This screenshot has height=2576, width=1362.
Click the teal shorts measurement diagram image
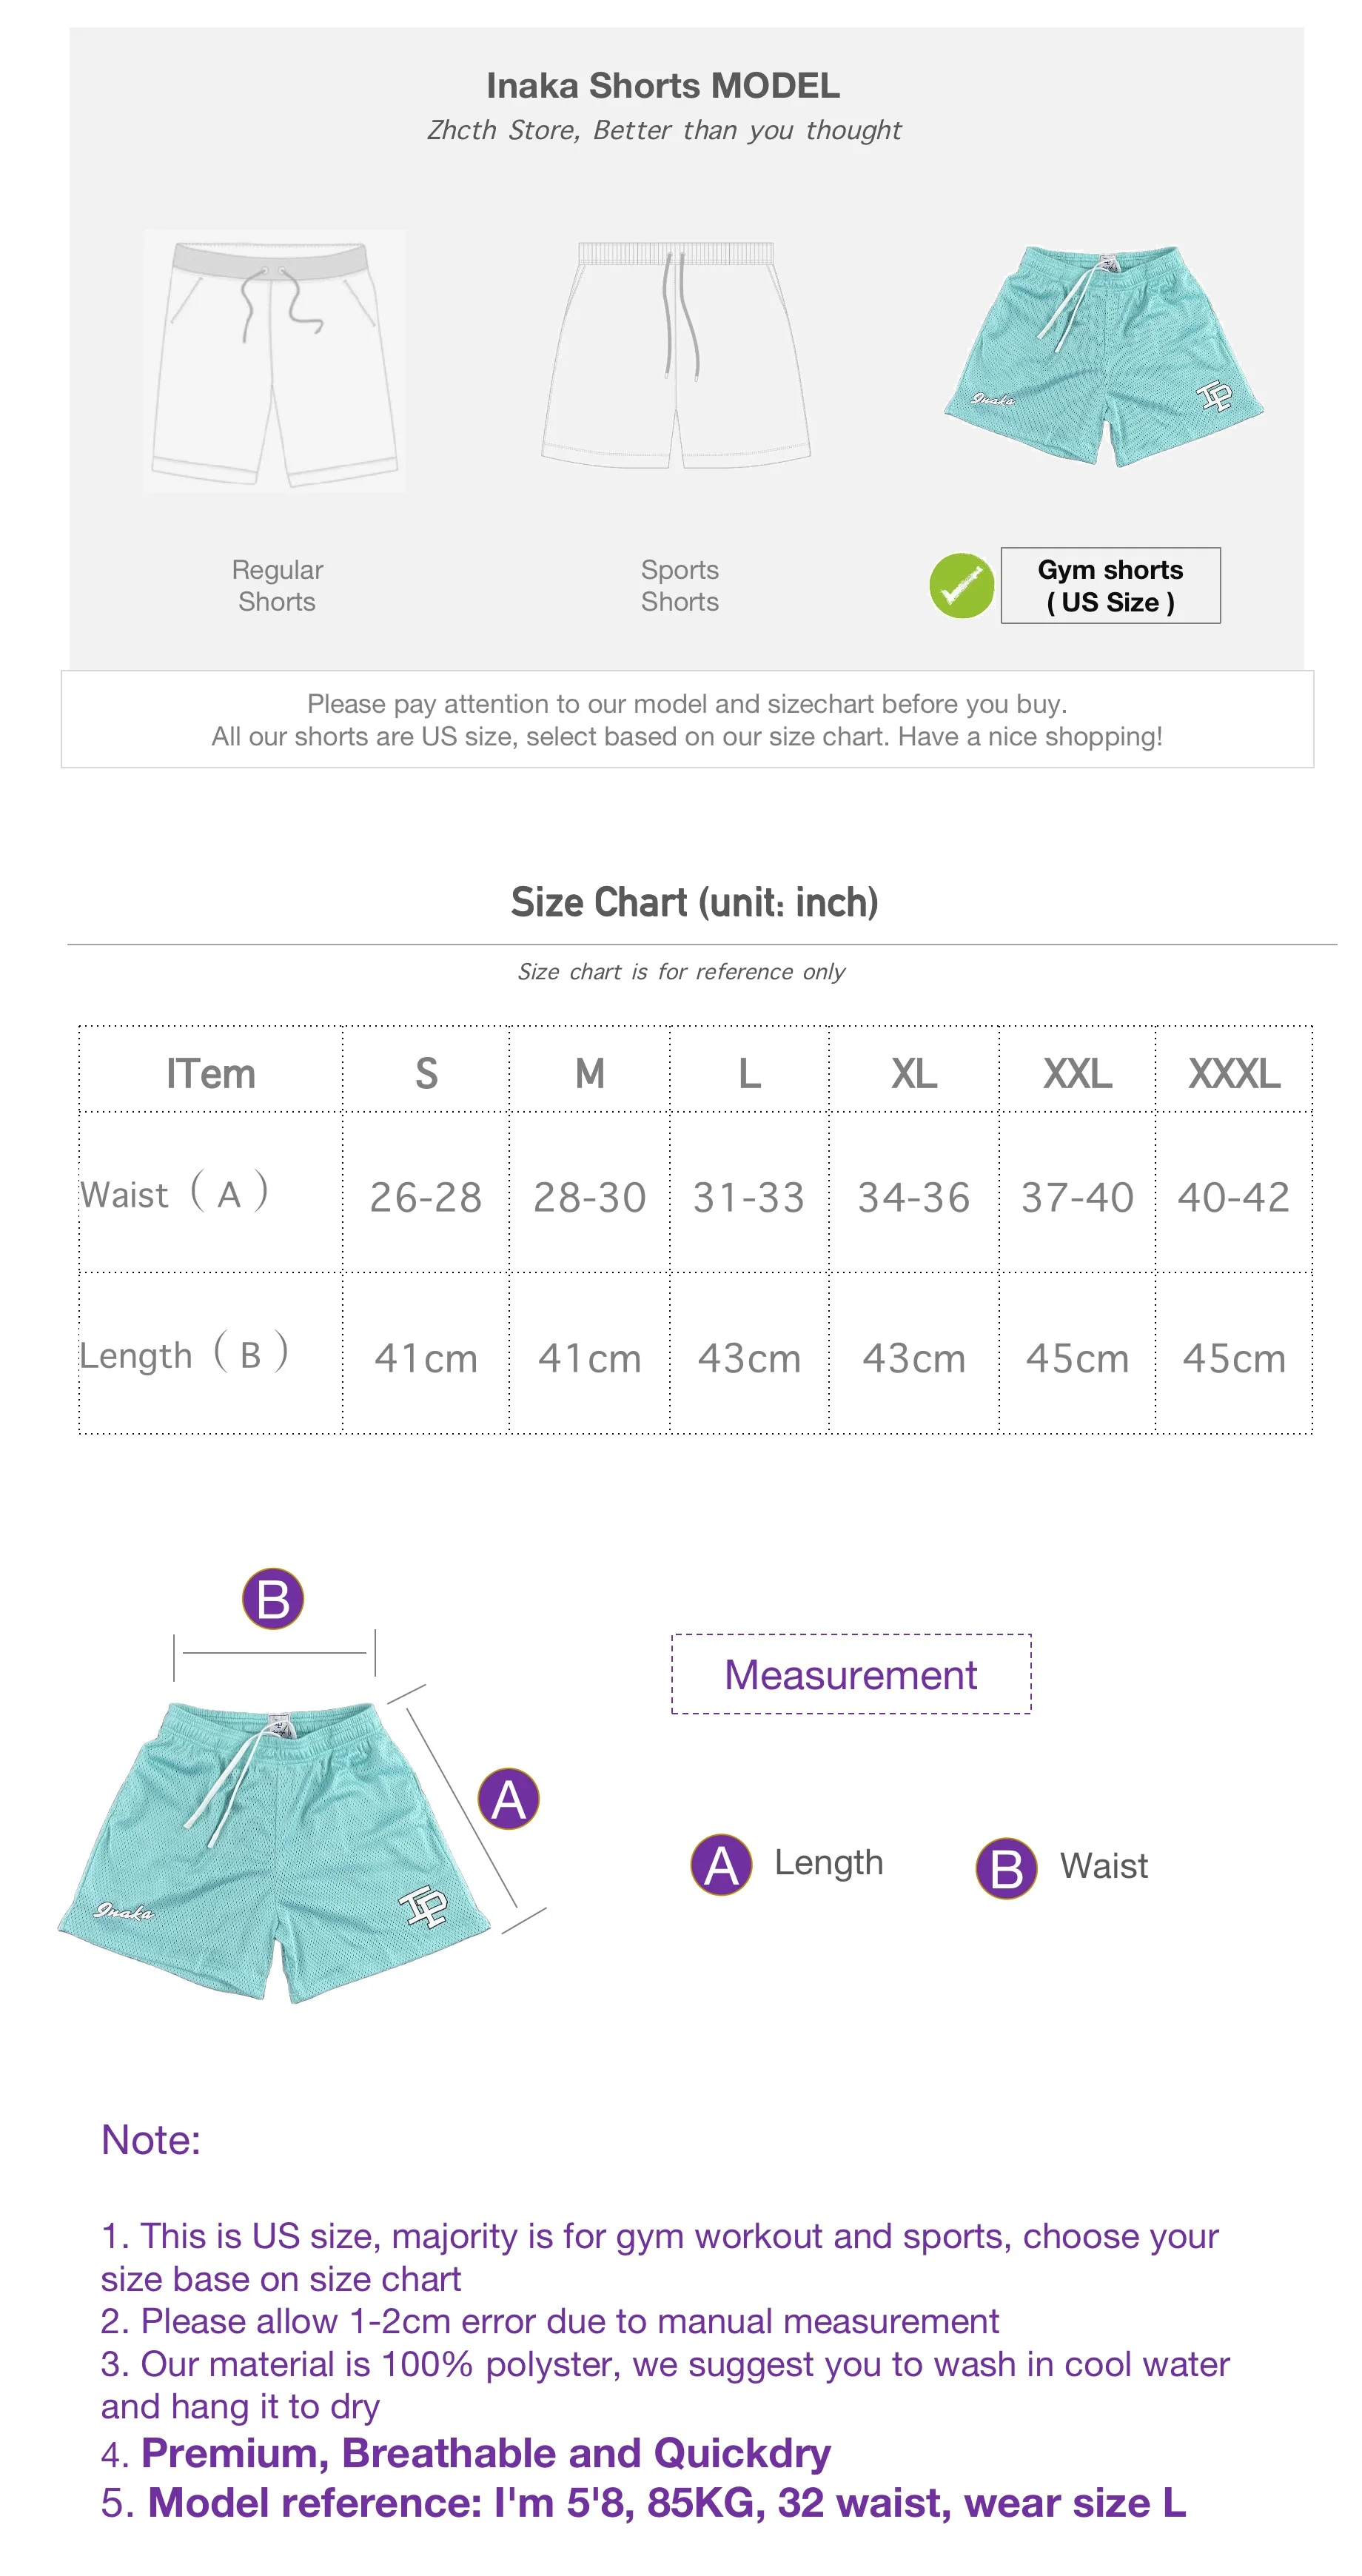coord(274,1850)
